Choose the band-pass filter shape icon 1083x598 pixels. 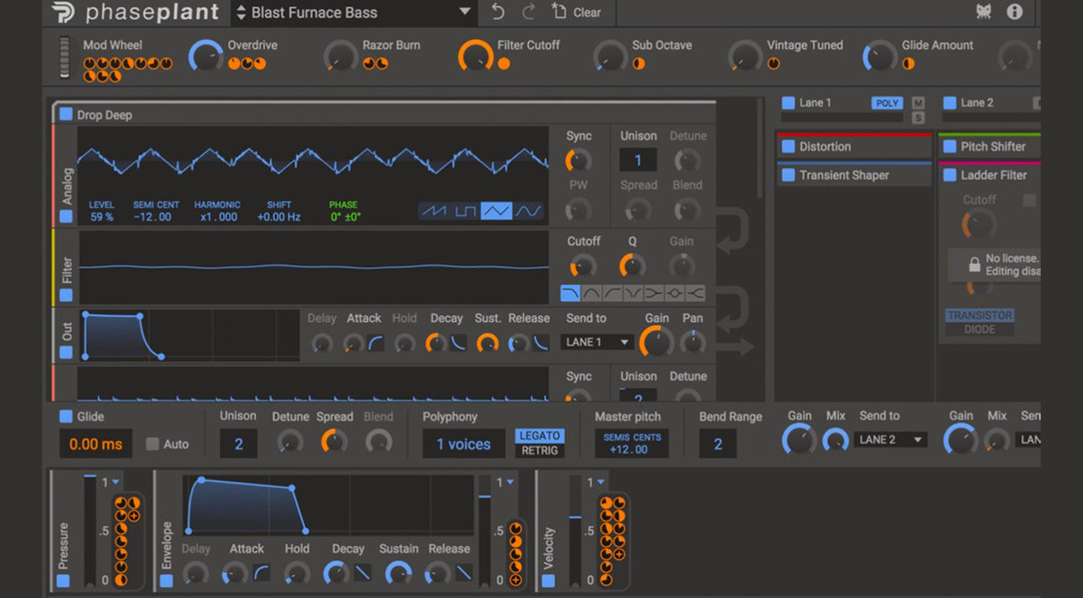[592, 293]
